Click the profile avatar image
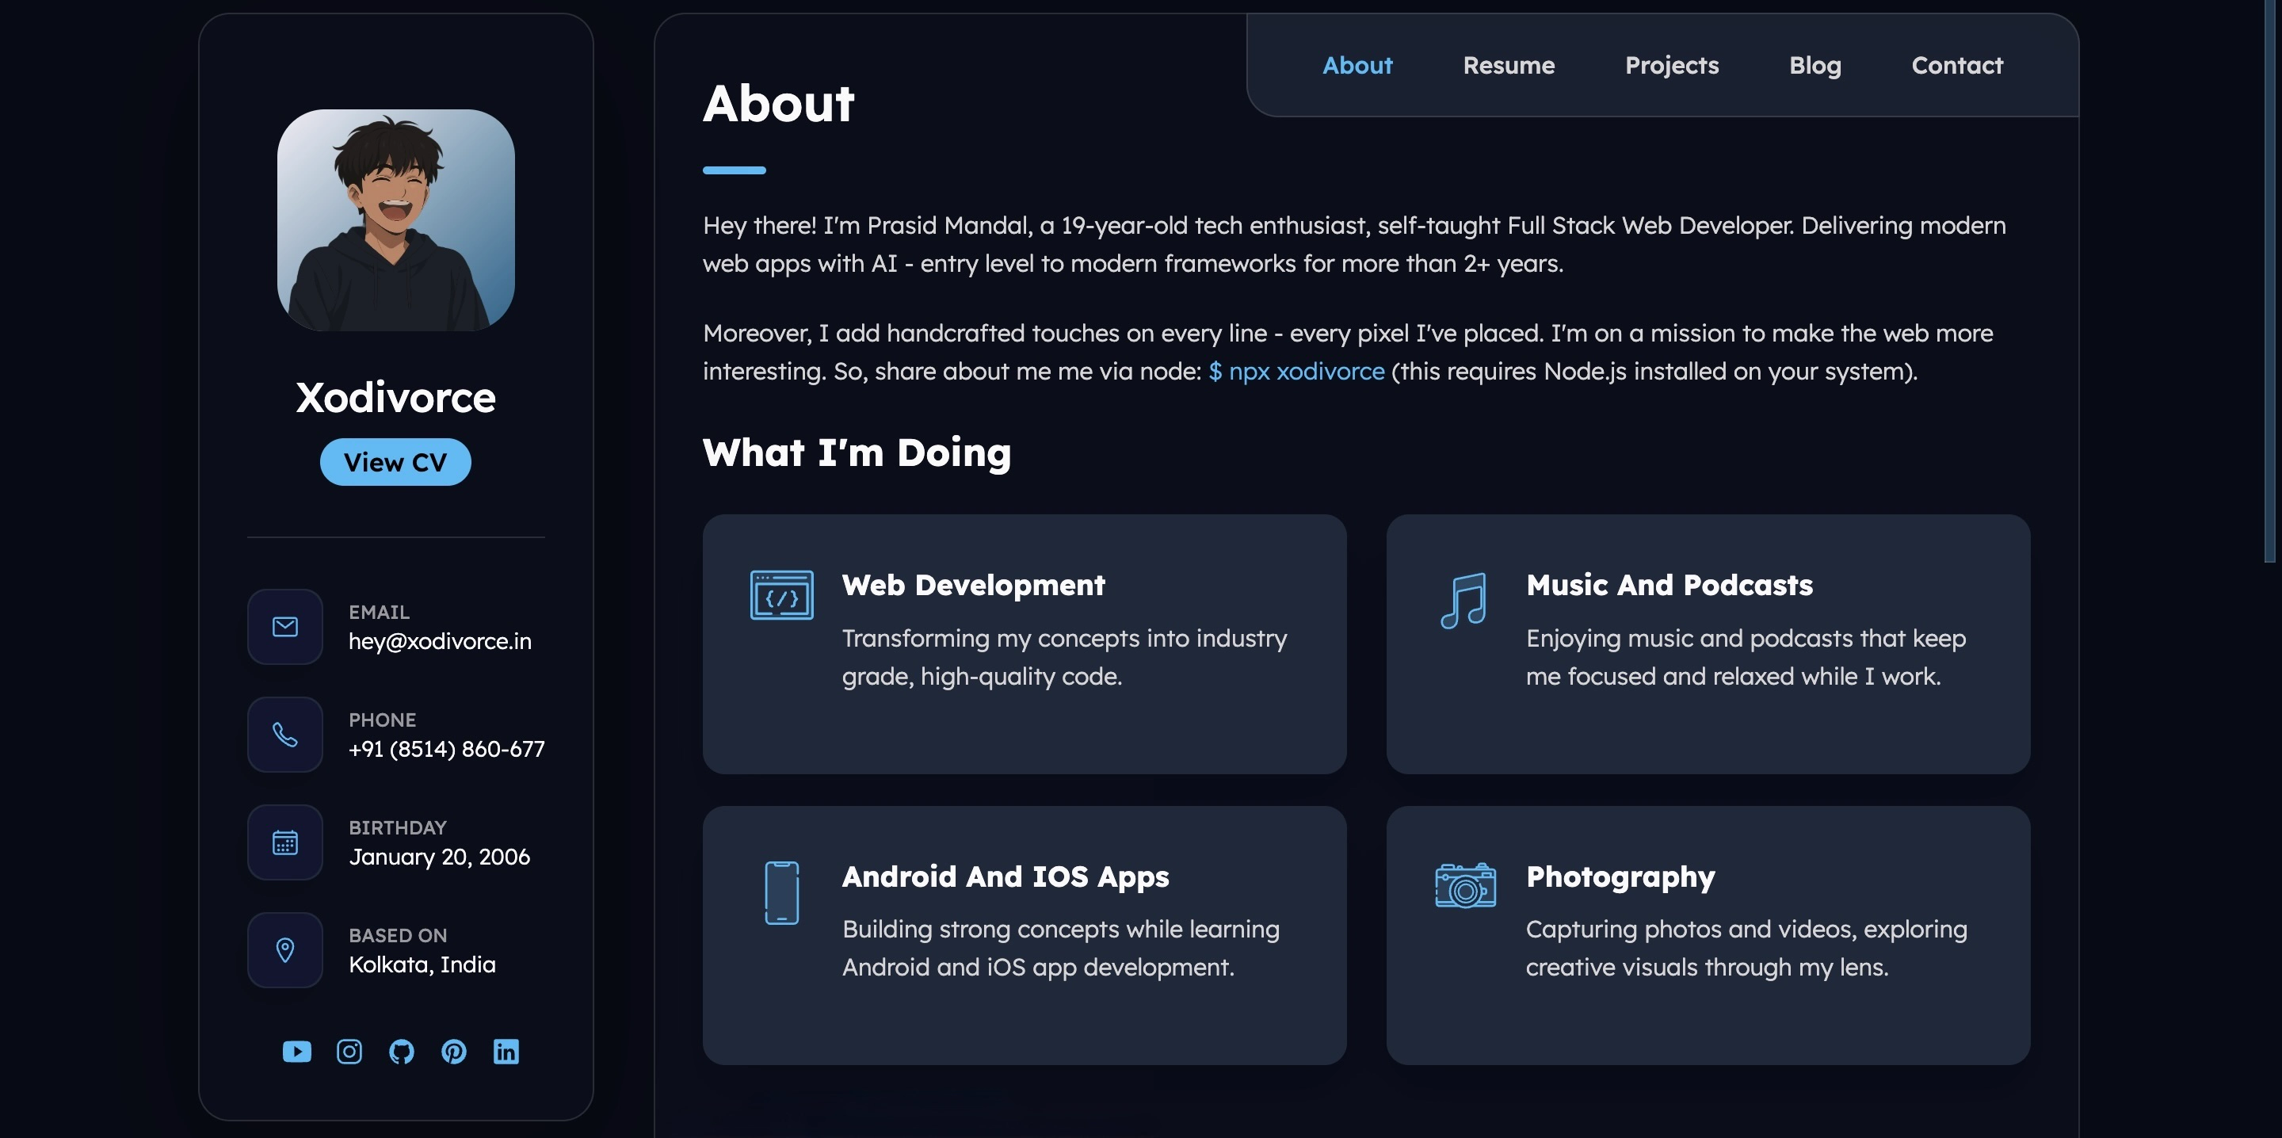 396,220
